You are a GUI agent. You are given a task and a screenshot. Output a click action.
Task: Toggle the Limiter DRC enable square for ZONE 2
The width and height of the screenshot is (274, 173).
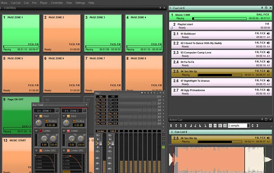[68, 150]
